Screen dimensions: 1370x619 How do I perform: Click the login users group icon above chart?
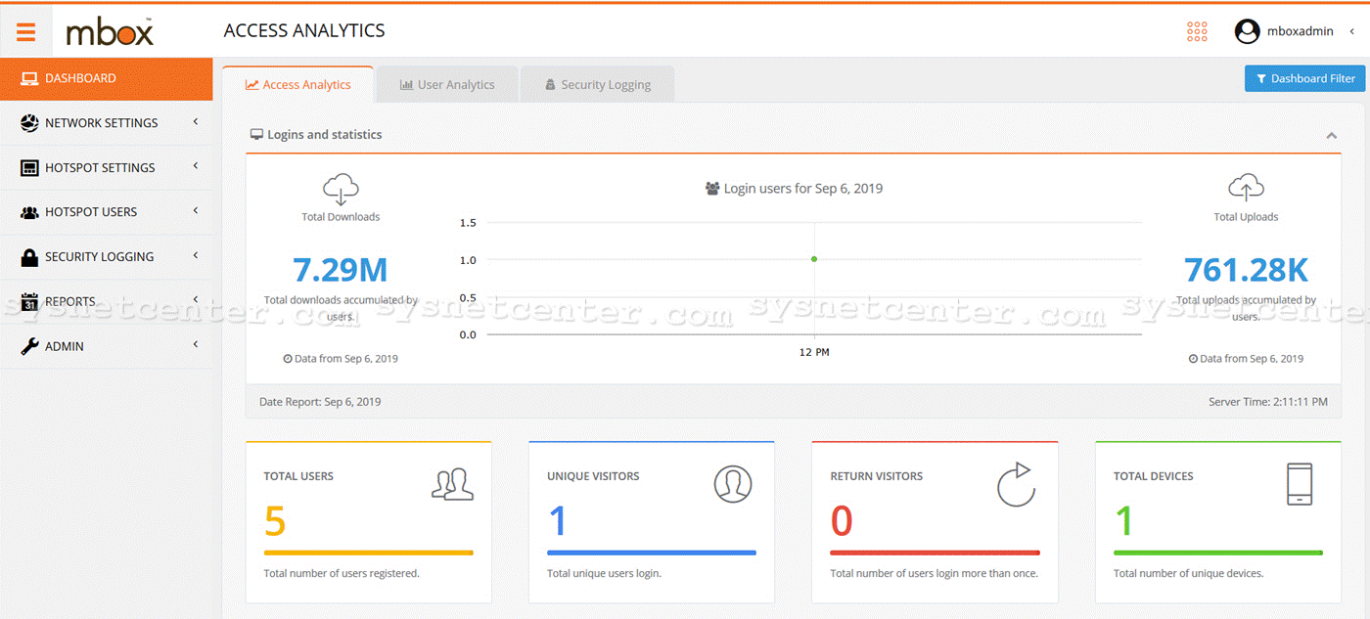[x=712, y=189]
